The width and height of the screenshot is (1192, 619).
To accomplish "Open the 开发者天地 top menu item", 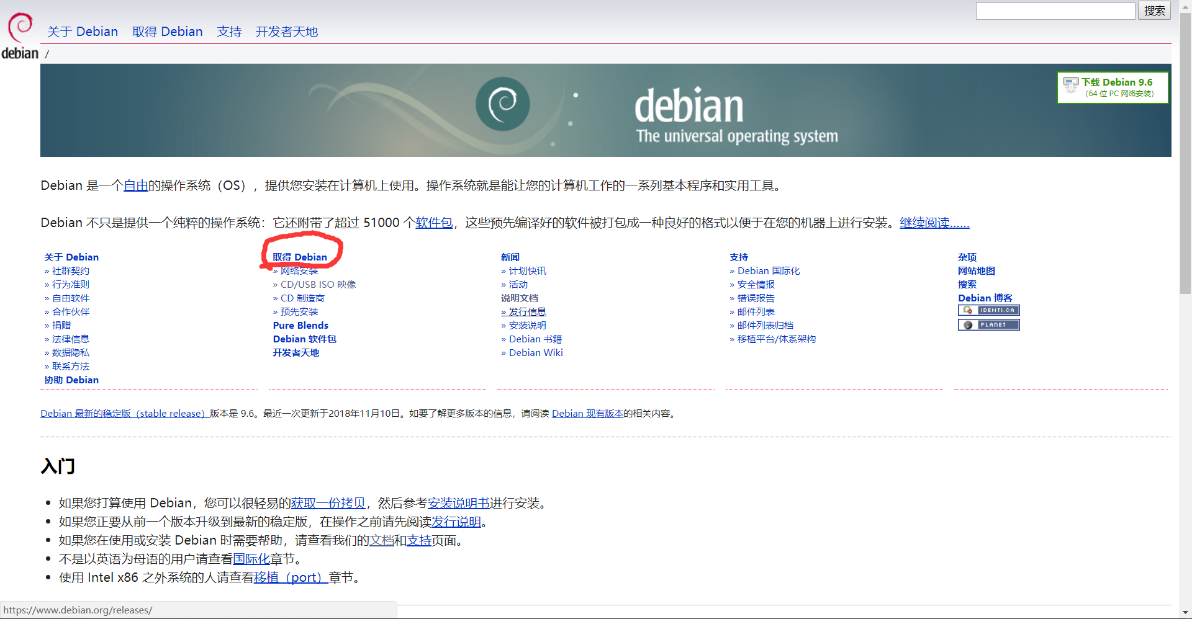I will tap(287, 32).
